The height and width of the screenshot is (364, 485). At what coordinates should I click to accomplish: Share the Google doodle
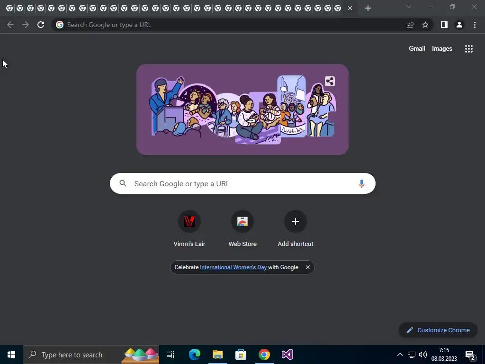330,82
